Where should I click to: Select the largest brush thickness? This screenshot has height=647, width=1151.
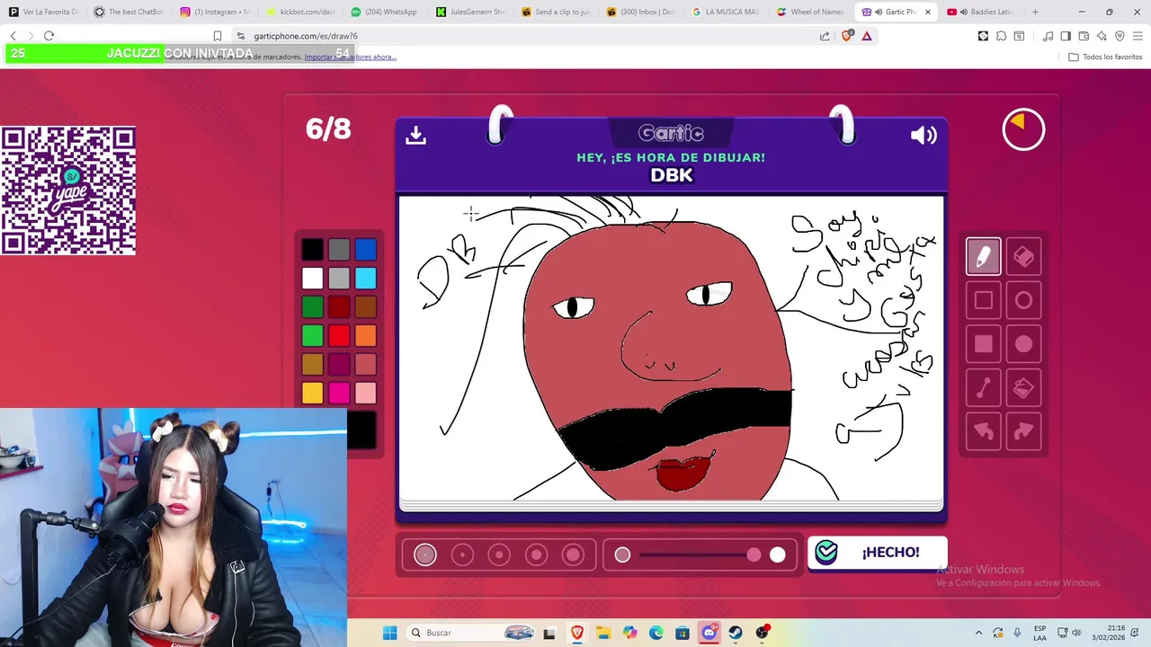tap(573, 555)
